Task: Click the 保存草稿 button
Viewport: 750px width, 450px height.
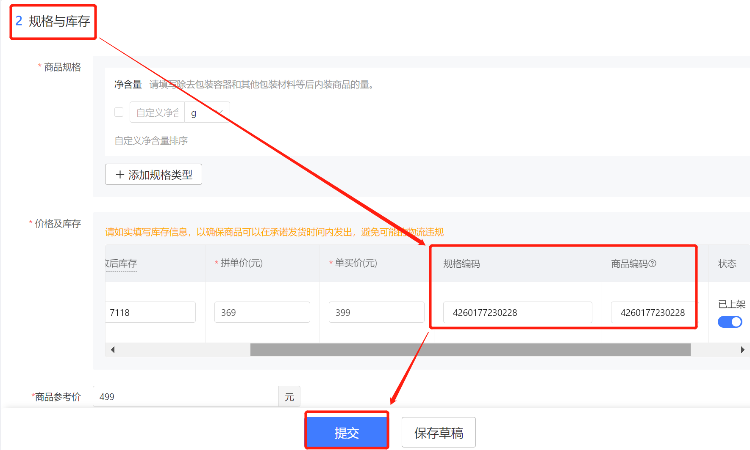Action: (x=439, y=432)
